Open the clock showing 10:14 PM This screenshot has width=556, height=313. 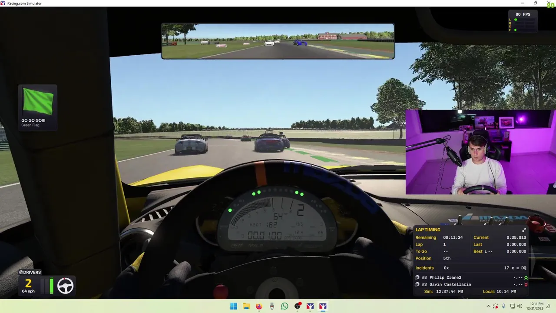(x=536, y=306)
